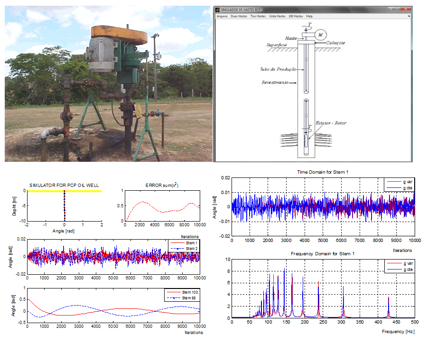
Task: Open the Arquivo menu
Action: [x=222, y=16]
